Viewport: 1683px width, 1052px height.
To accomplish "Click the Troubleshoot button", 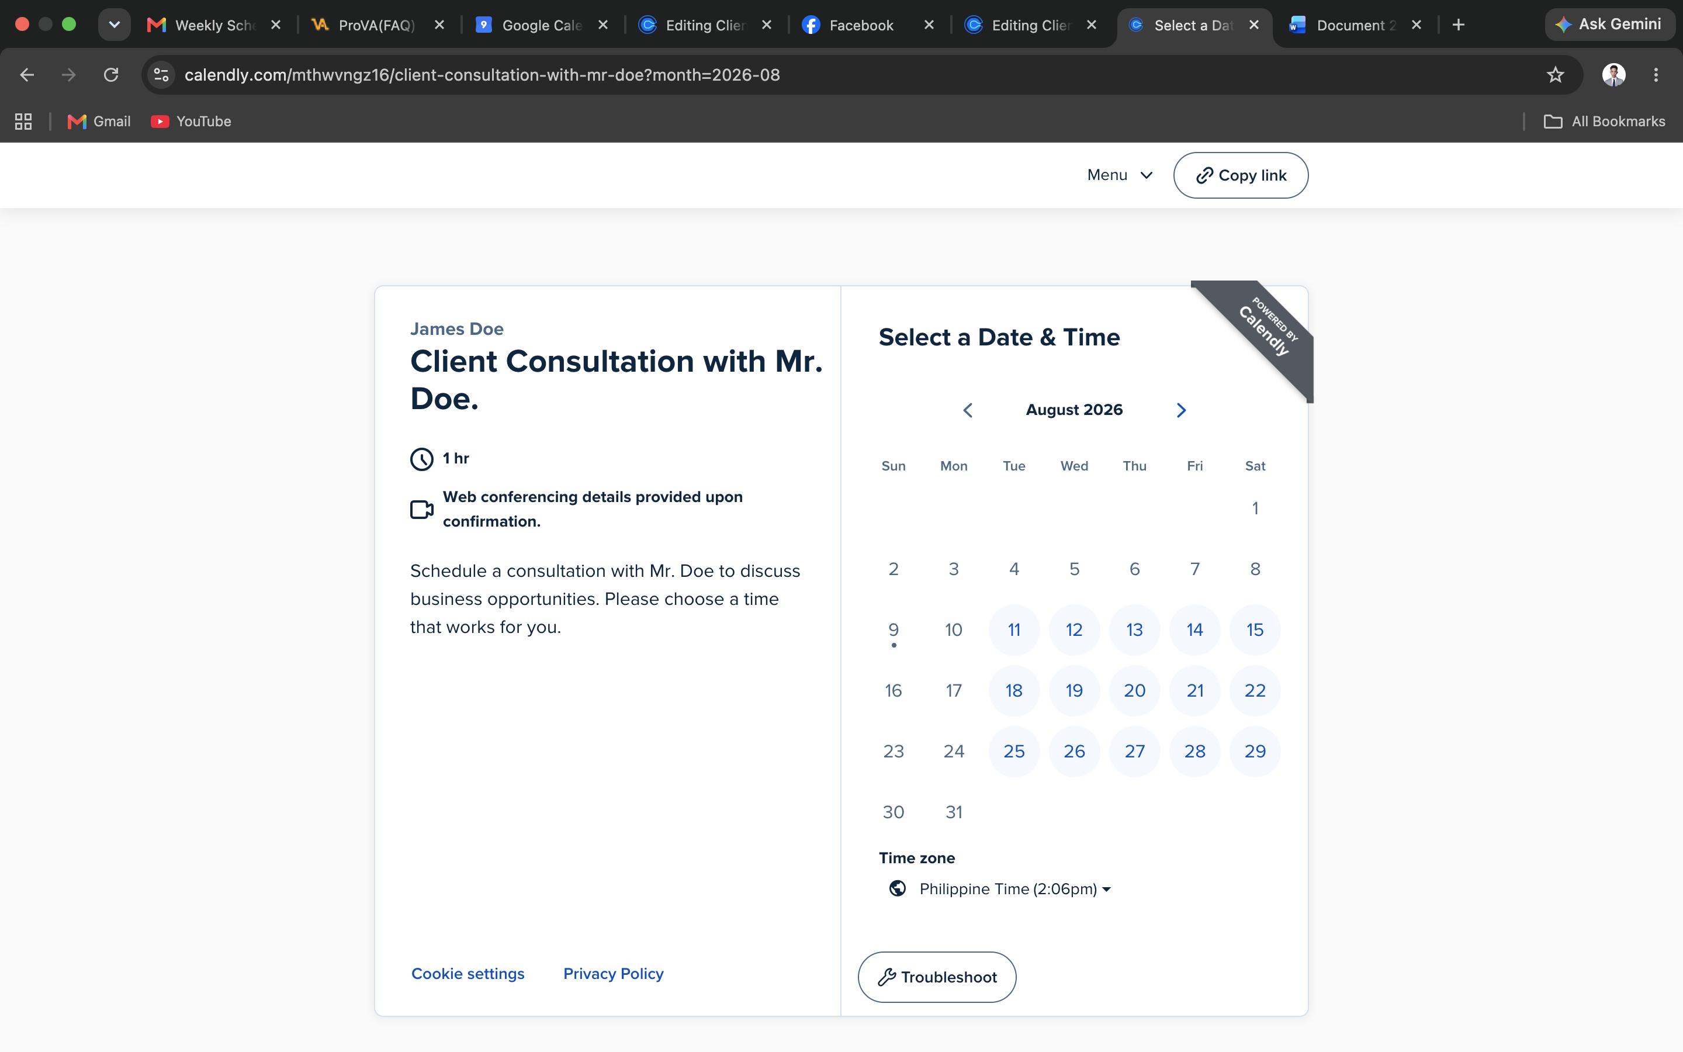I will (937, 977).
